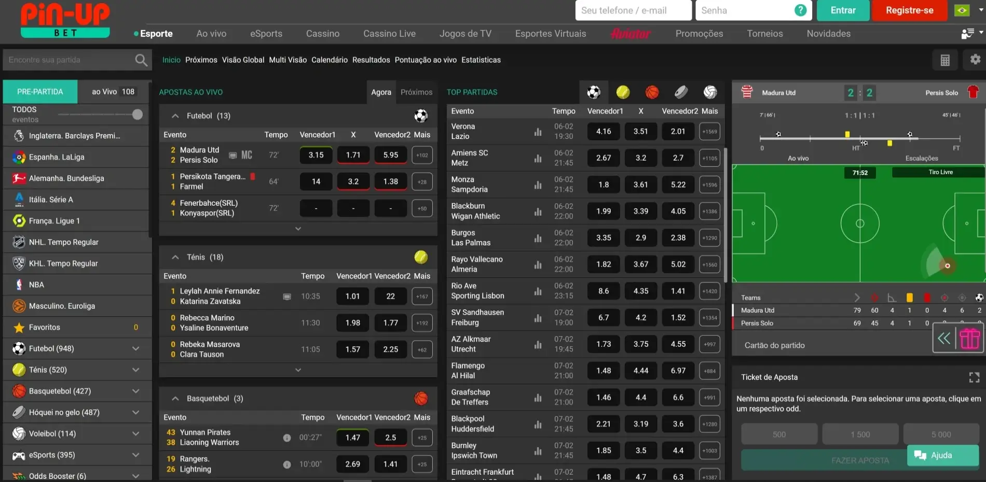
Task: Collapse the Ténis (18) live section
Action: click(175, 257)
